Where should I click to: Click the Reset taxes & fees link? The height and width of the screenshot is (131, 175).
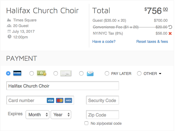pyautogui.click(x=152, y=42)
